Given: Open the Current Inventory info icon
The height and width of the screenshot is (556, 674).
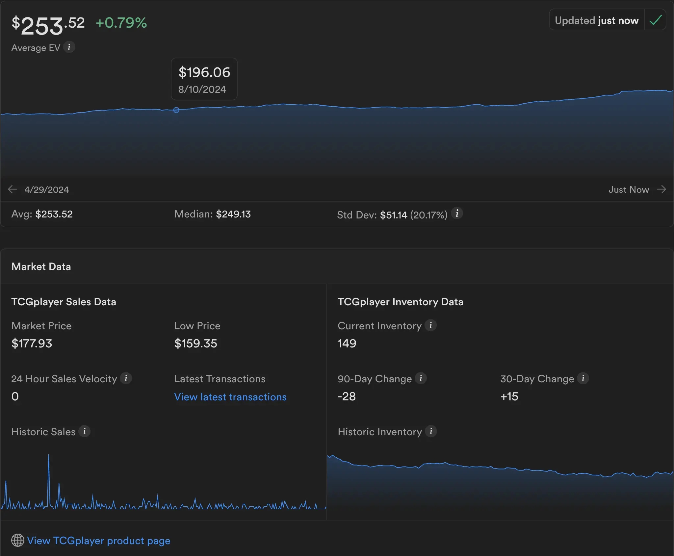Looking at the screenshot, I should click(x=430, y=325).
